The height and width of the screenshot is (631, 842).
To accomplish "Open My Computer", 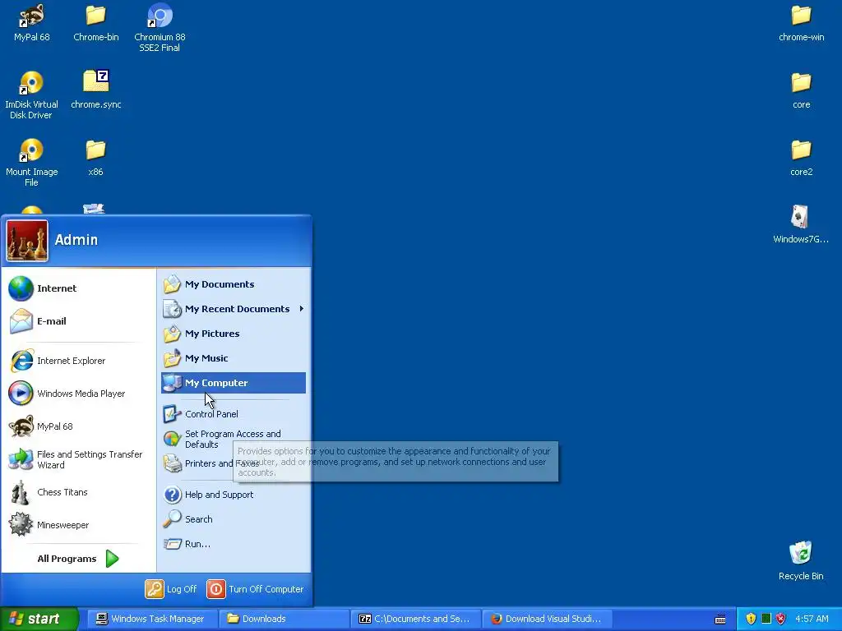I will click(x=234, y=383).
